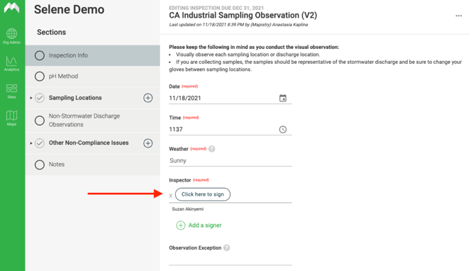
Task: Click the plus icon beside Add a signer
Action: click(181, 225)
